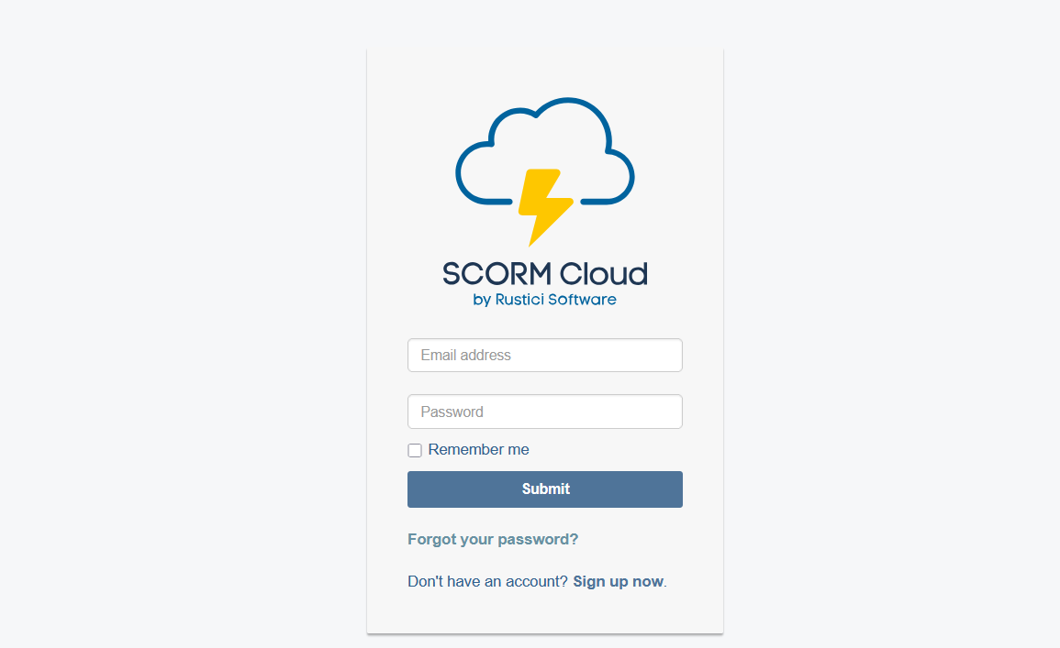Screen dimensions: 1060x648
Task: Click the 'Rustici' word under the logo
Action: coord(519,299)
